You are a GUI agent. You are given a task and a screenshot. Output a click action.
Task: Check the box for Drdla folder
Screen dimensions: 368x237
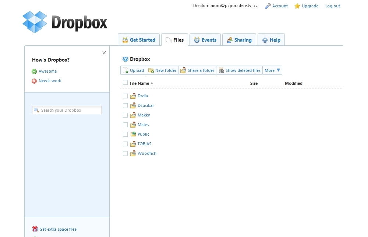pos(125,96)
